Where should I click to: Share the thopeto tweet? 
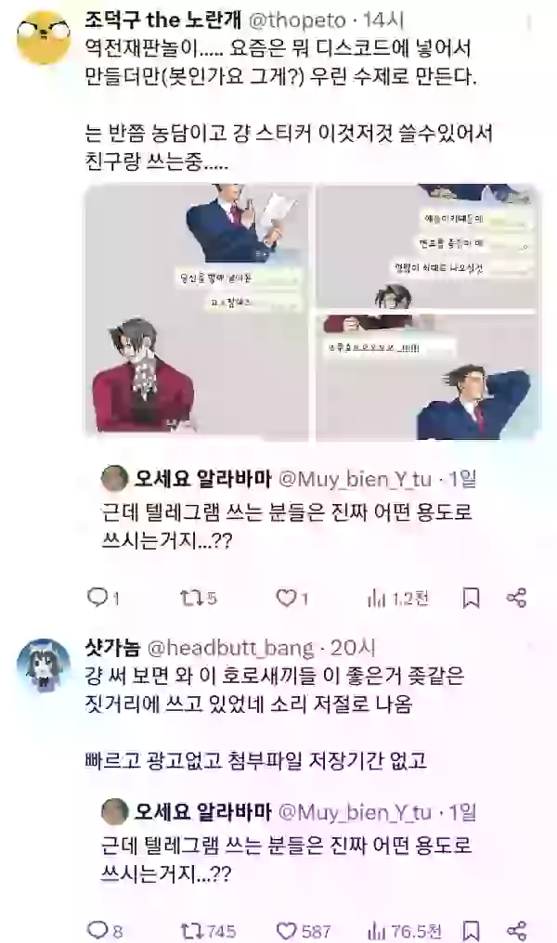coord(517,598)
